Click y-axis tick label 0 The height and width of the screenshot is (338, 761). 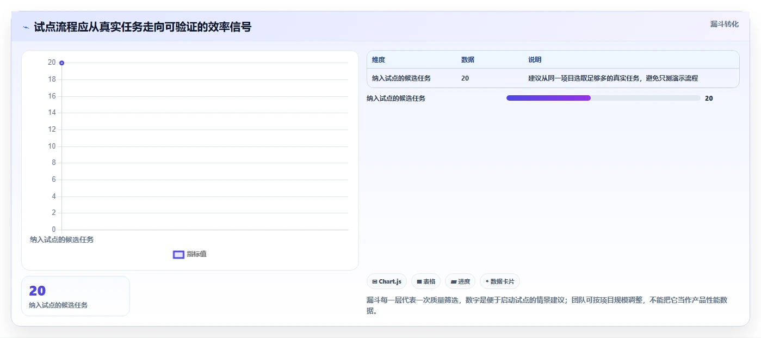tap(53, 229)
